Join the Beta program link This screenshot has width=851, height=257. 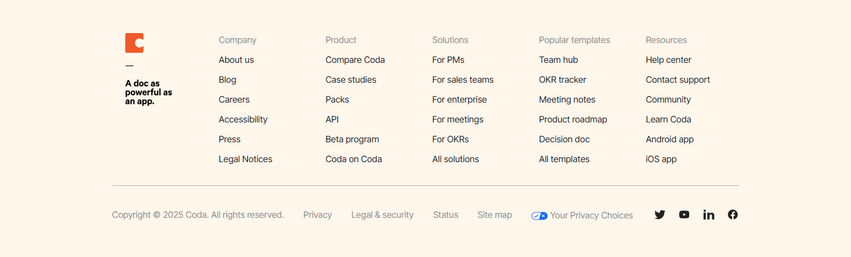coord(352,139)
